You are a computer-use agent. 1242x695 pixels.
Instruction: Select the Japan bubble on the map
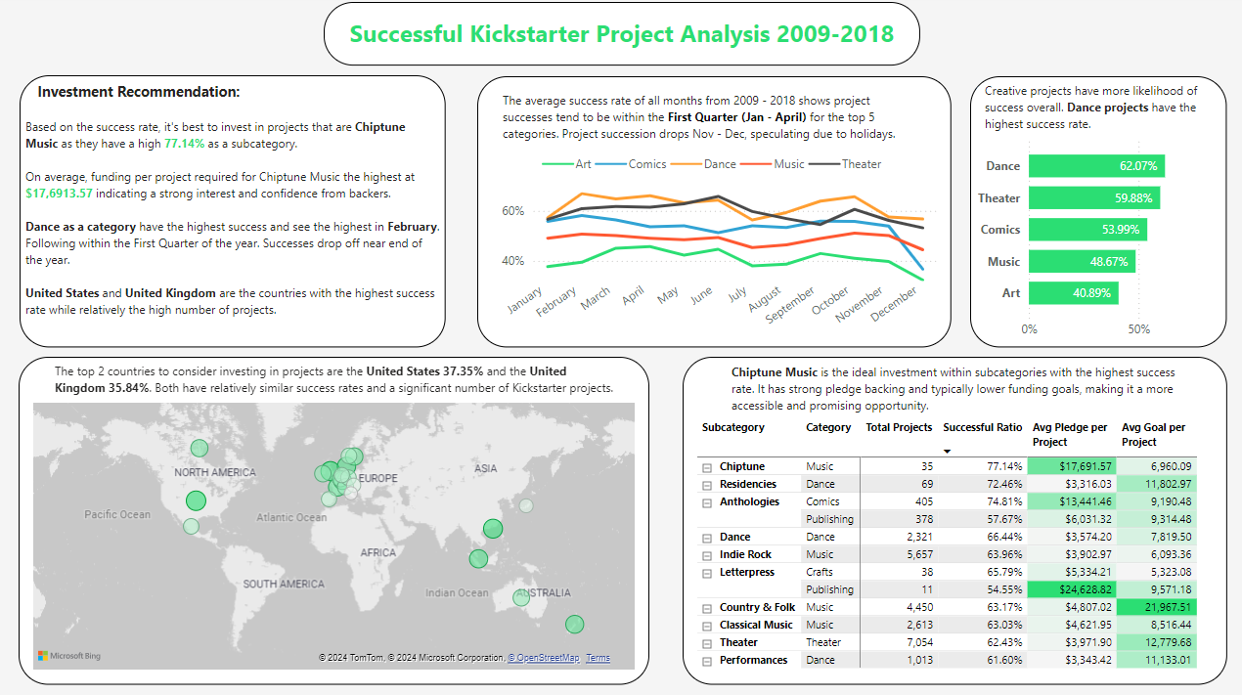526,505
